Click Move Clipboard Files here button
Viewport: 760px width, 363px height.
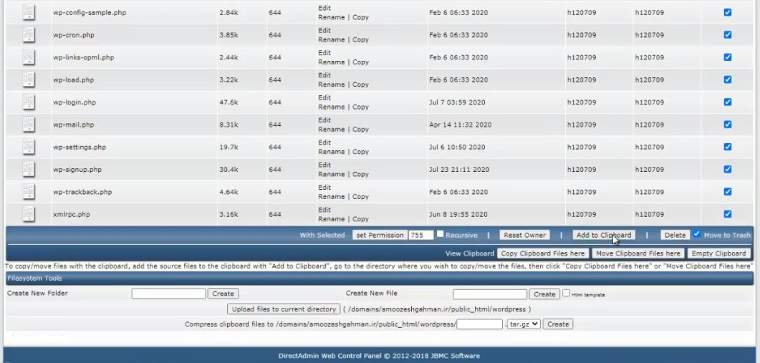click(x=638, y=253)
